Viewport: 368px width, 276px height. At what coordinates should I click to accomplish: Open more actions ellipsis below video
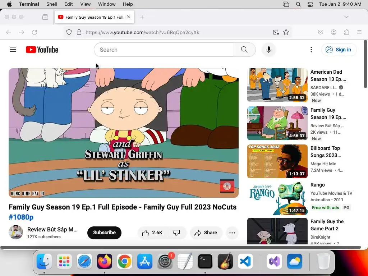click(232, 233)
